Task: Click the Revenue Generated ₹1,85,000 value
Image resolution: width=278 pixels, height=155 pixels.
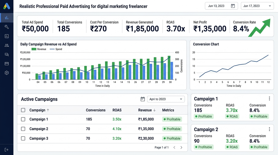Action: tap(142, 29)
